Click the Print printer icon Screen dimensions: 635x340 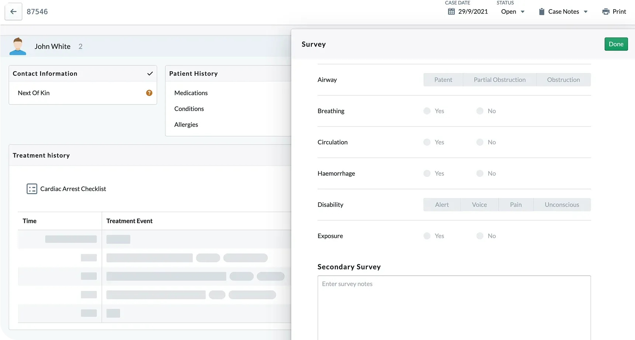pyautogui.click(x=605, y=11)
